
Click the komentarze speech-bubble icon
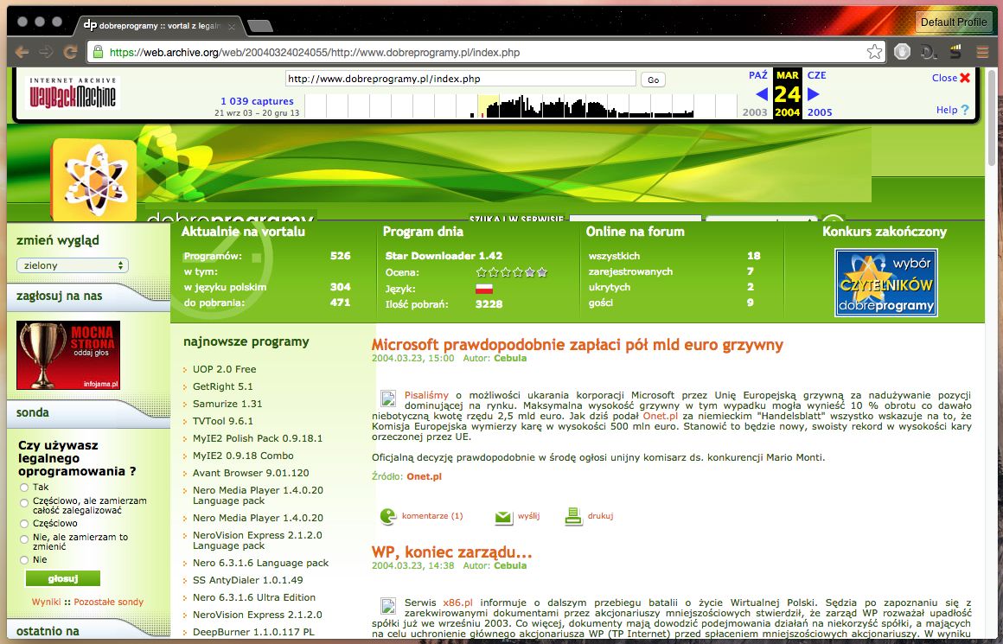[387, 516]
